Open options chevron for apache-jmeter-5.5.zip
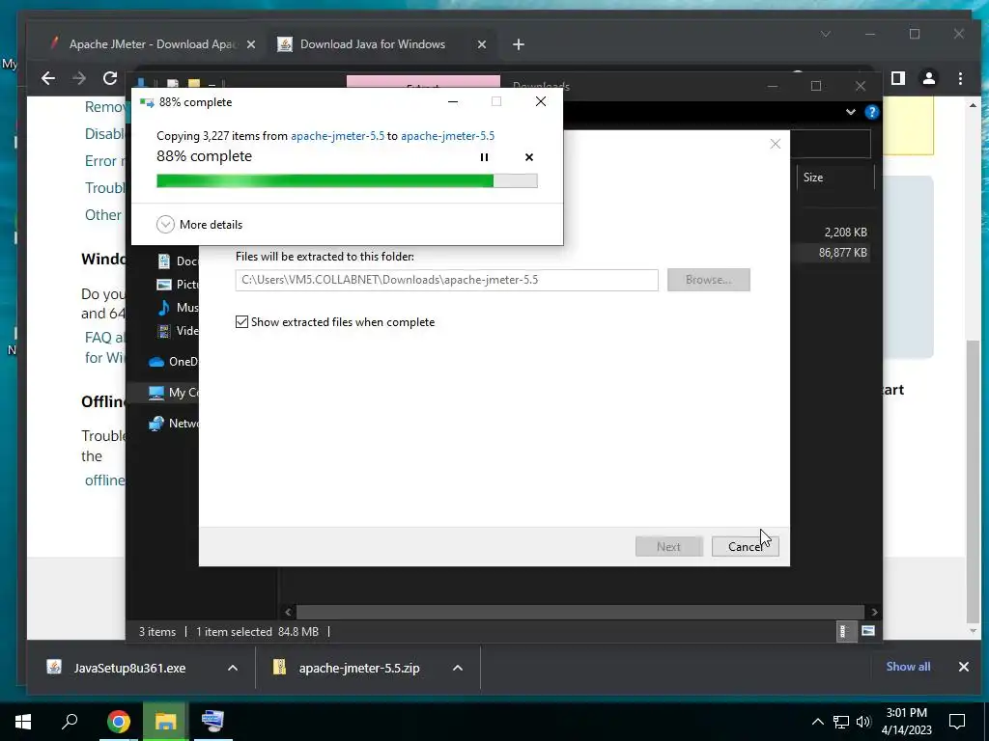The width and height of the screenshot is (989, 741). [x=458, y=668]
